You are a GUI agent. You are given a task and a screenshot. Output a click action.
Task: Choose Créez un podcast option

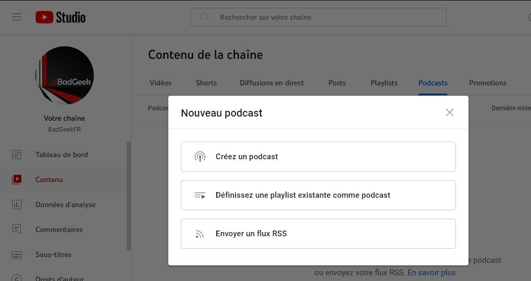point(318,157)
